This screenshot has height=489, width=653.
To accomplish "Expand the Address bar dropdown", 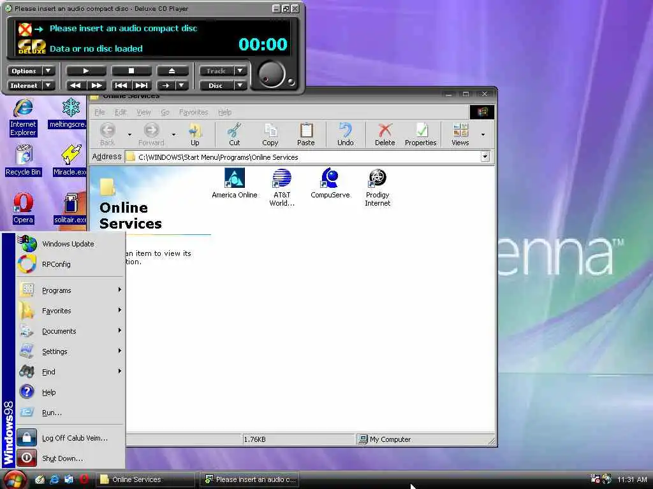I will coord(485,157).
